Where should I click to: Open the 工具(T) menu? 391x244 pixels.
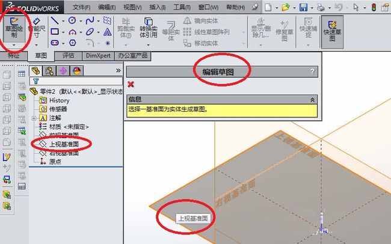(182, 7)
